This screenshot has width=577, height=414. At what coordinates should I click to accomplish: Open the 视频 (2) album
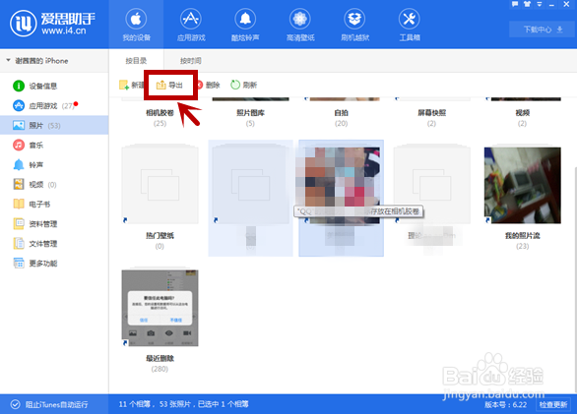tap(523, 113)
